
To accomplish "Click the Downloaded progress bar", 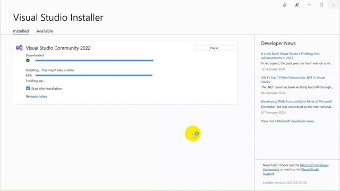I will point(95,60).
